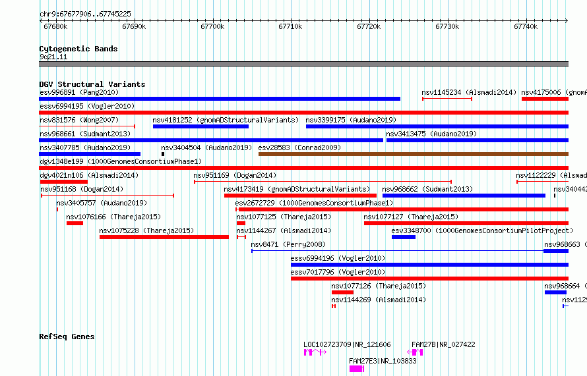Open nsv1144269 (Alsmadi2014) variant

pyautogui.click(x=379, y=300)
